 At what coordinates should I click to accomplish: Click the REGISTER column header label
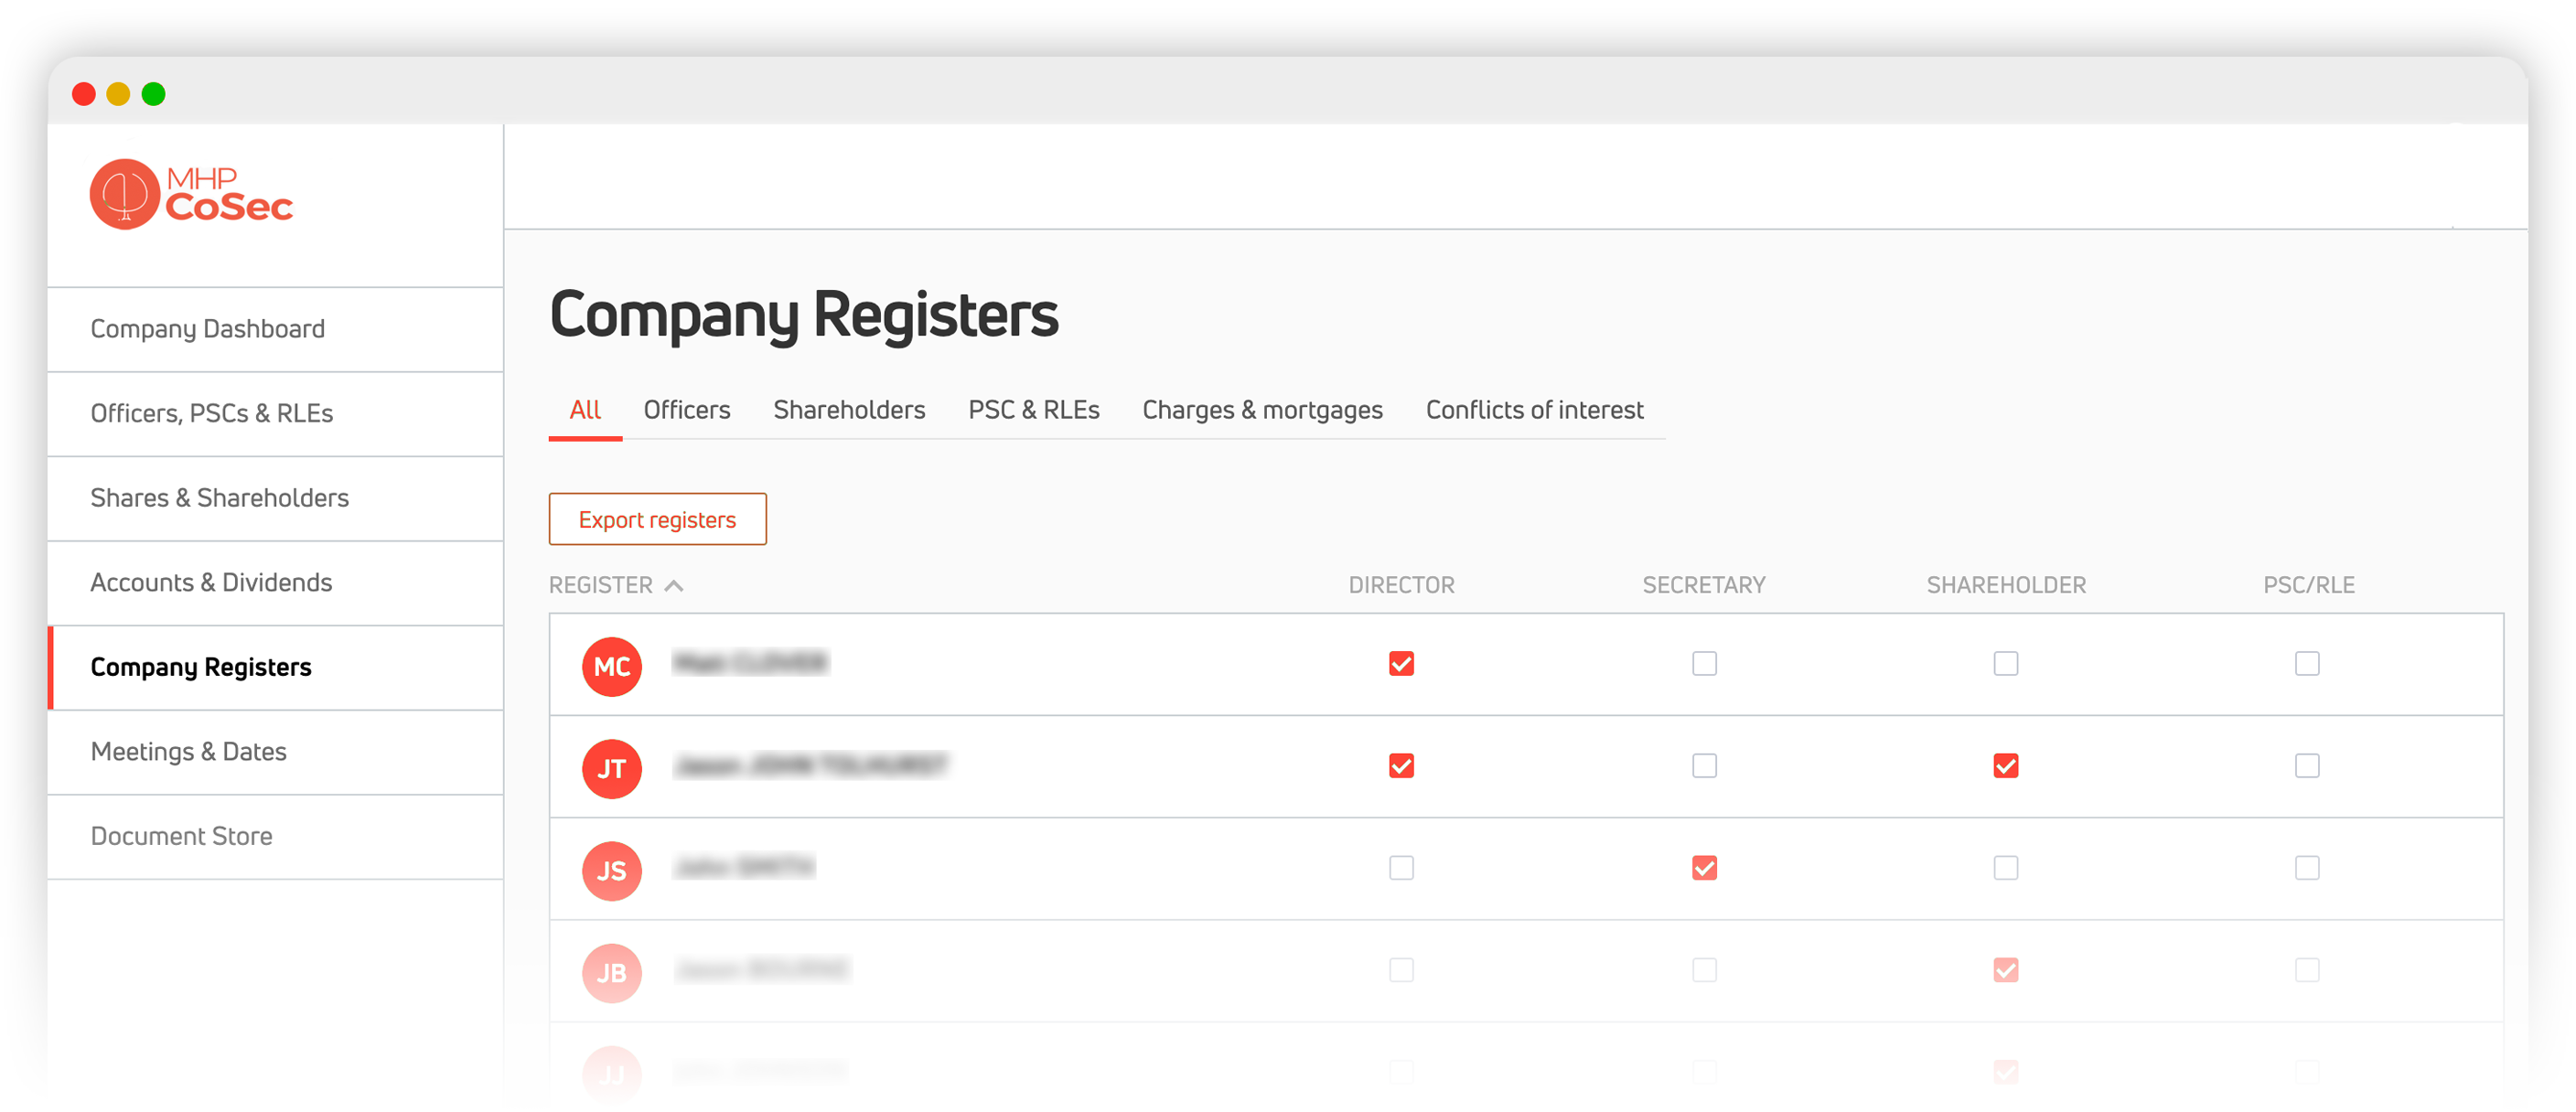(600, 585)
